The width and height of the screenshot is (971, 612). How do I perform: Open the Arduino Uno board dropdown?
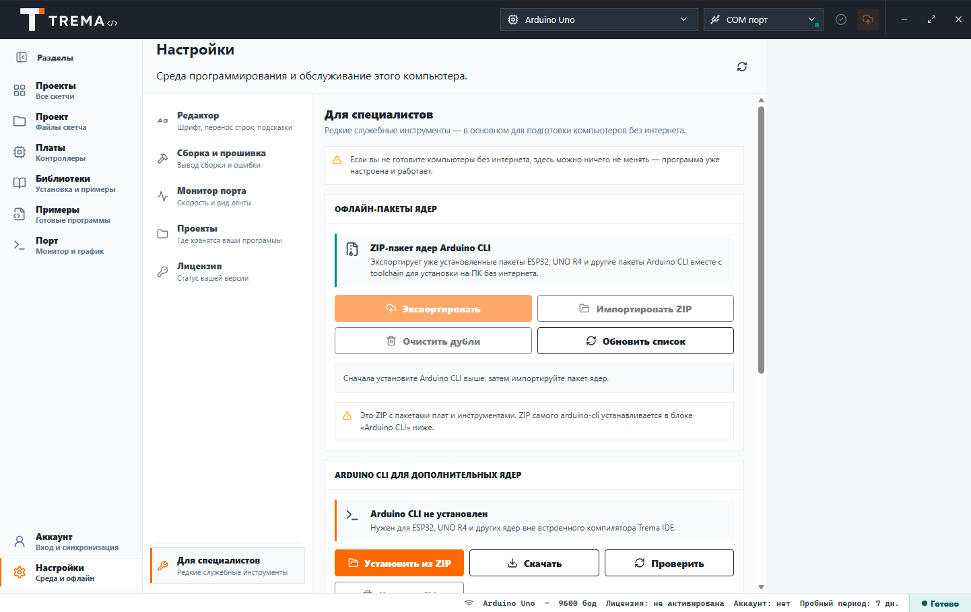pos(599,20)
